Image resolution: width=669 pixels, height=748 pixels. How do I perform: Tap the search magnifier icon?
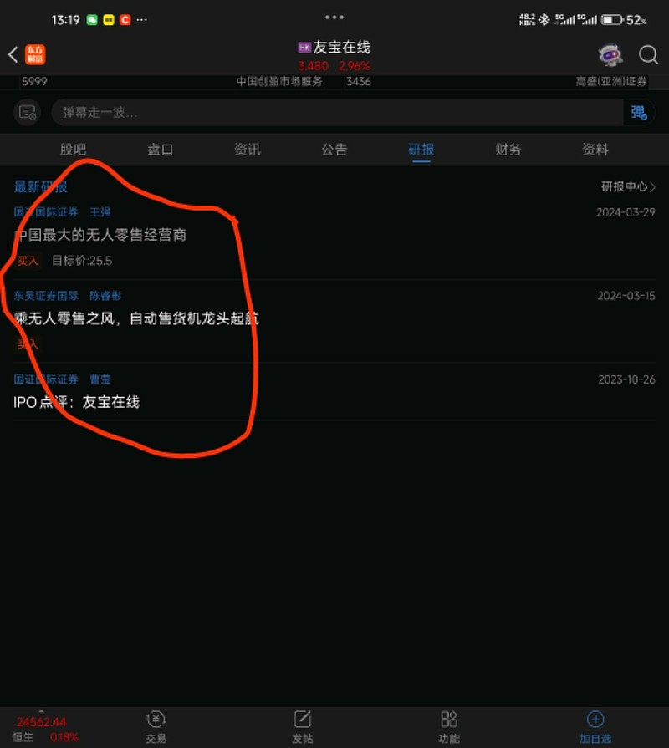(x=648, y=55)
